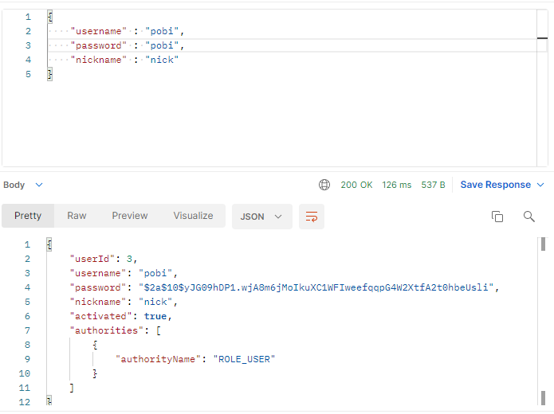
Task: Click the closing bracket on response line 11
Action: [72, 388]
